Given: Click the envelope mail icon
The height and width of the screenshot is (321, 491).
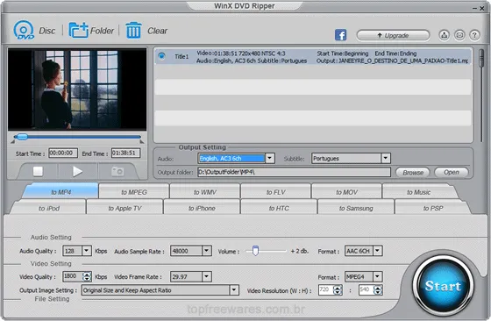Looking at the screenshot, I should coord(459,35).
